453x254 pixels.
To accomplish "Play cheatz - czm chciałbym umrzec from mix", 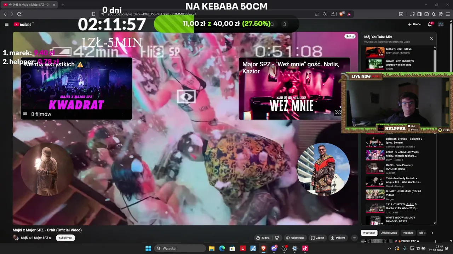I will (x=398, y=64).
